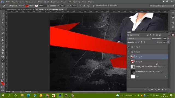The image size is (175, 98).
Task: Open the layer filter Вид dropdown
Action: tap(133, 35)
